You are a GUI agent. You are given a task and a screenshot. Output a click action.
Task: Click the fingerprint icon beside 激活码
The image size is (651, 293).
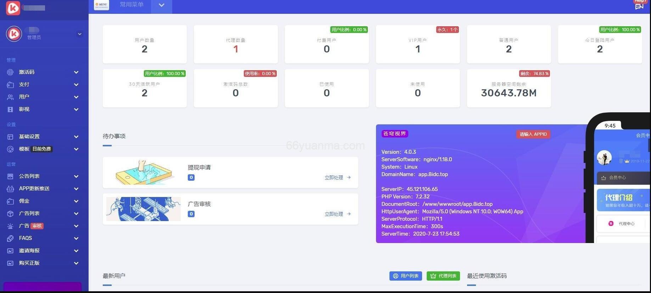(x=10, y=72)
